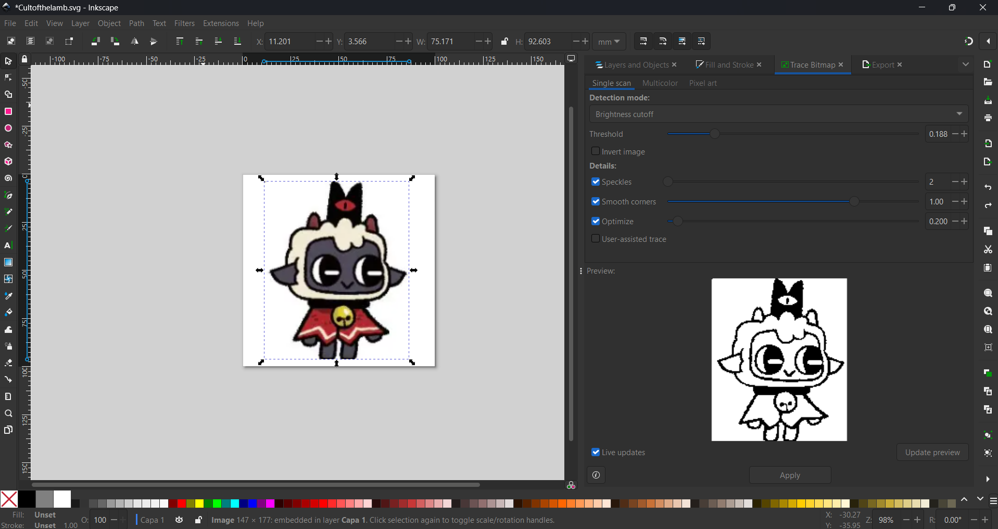Click the Update preview button
The image size is (998, 529).
[x=932, y=453]
